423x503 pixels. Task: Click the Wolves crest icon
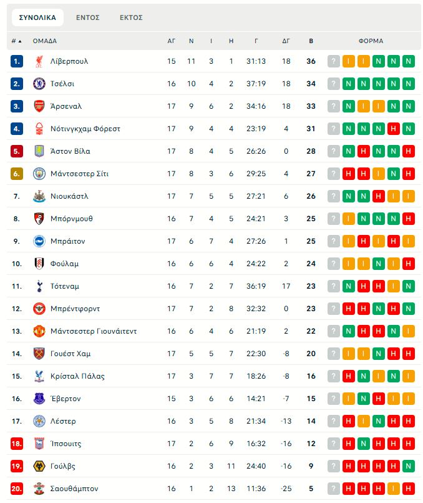[x=39, y=466]
